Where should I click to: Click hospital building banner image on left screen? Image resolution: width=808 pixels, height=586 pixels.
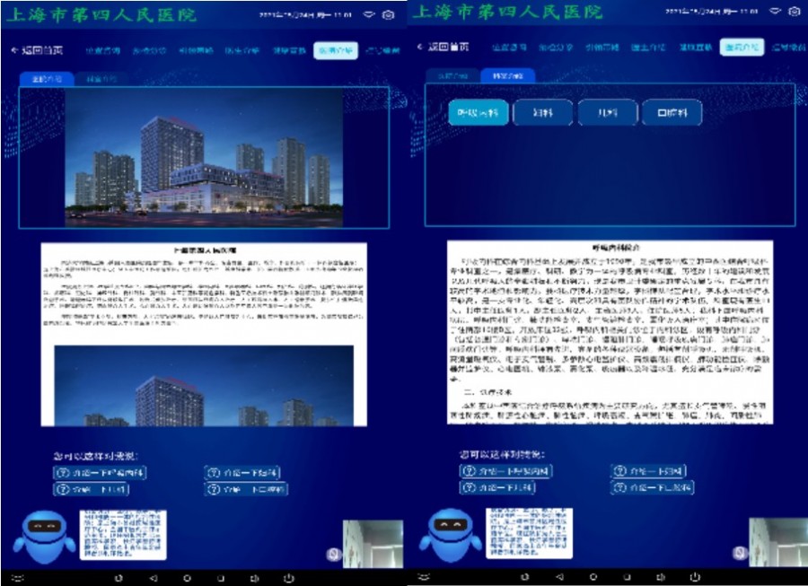click(228, 157)
